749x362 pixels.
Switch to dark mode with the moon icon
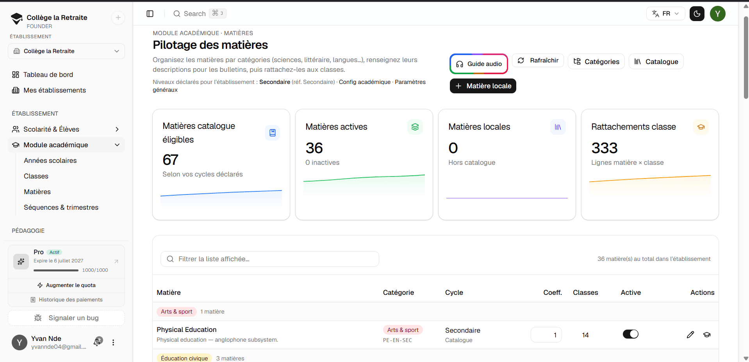click(697, 14)
